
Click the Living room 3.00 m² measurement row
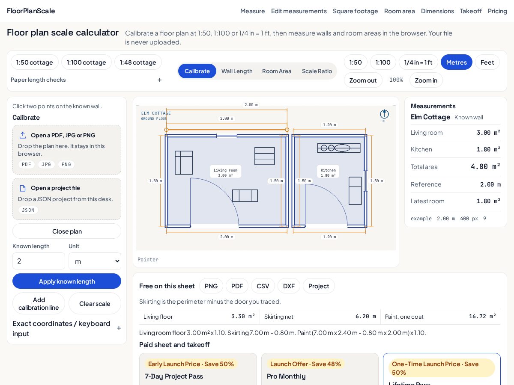(x=456, y=133)
